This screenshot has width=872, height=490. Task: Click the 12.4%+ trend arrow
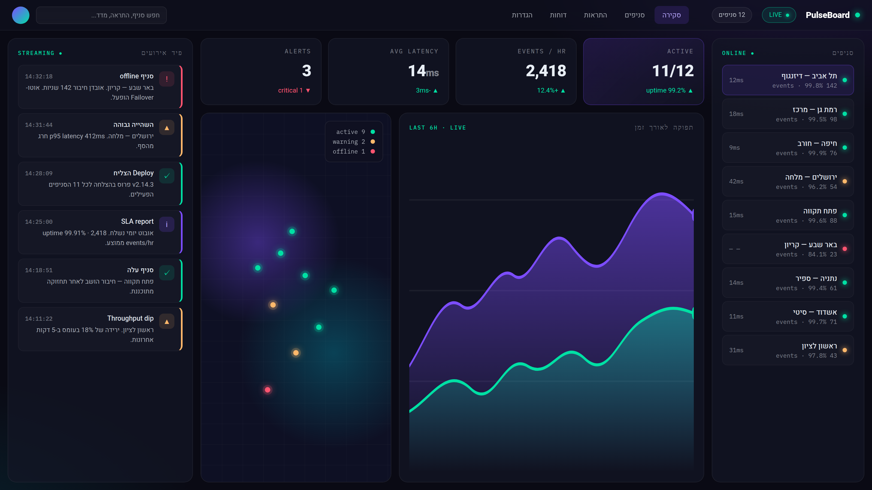click(x=563, y=91)
